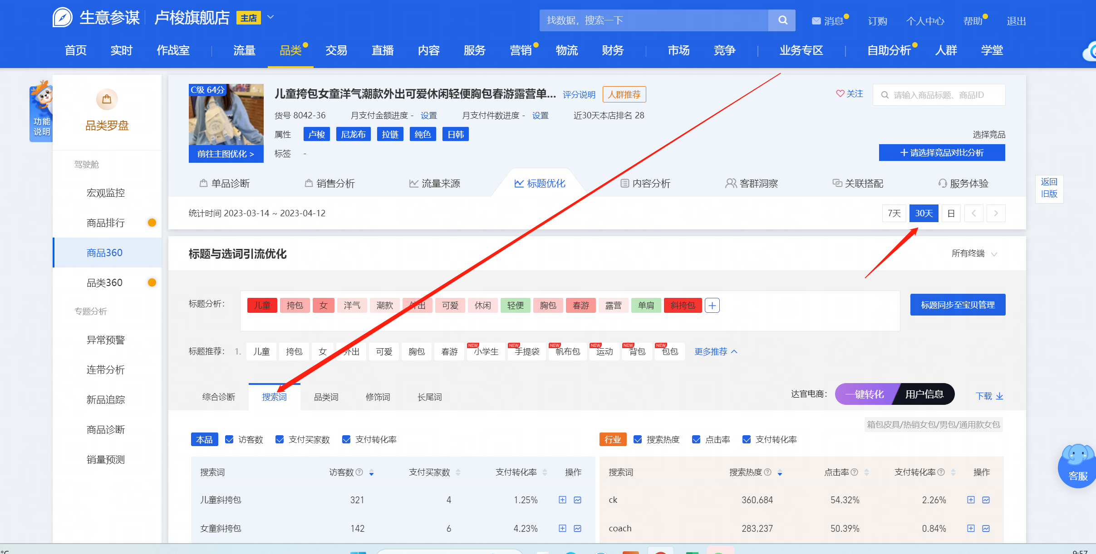
Task: Expand store switcher arrow beside 主店
Action: [x=270, y=17]
